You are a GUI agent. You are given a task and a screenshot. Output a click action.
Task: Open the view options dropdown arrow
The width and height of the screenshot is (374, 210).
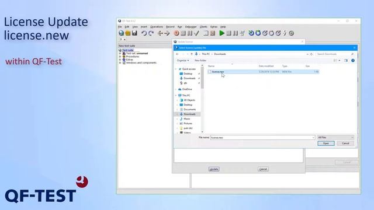(x=340, y=61)
